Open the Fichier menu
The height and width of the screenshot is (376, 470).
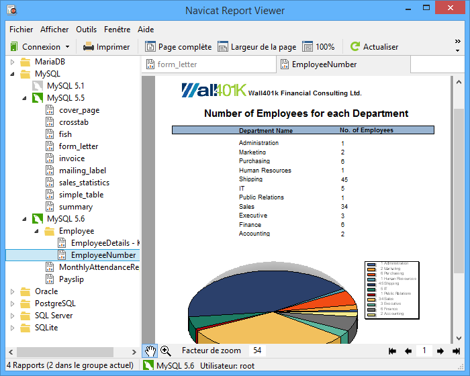click(x=21, y=30)
